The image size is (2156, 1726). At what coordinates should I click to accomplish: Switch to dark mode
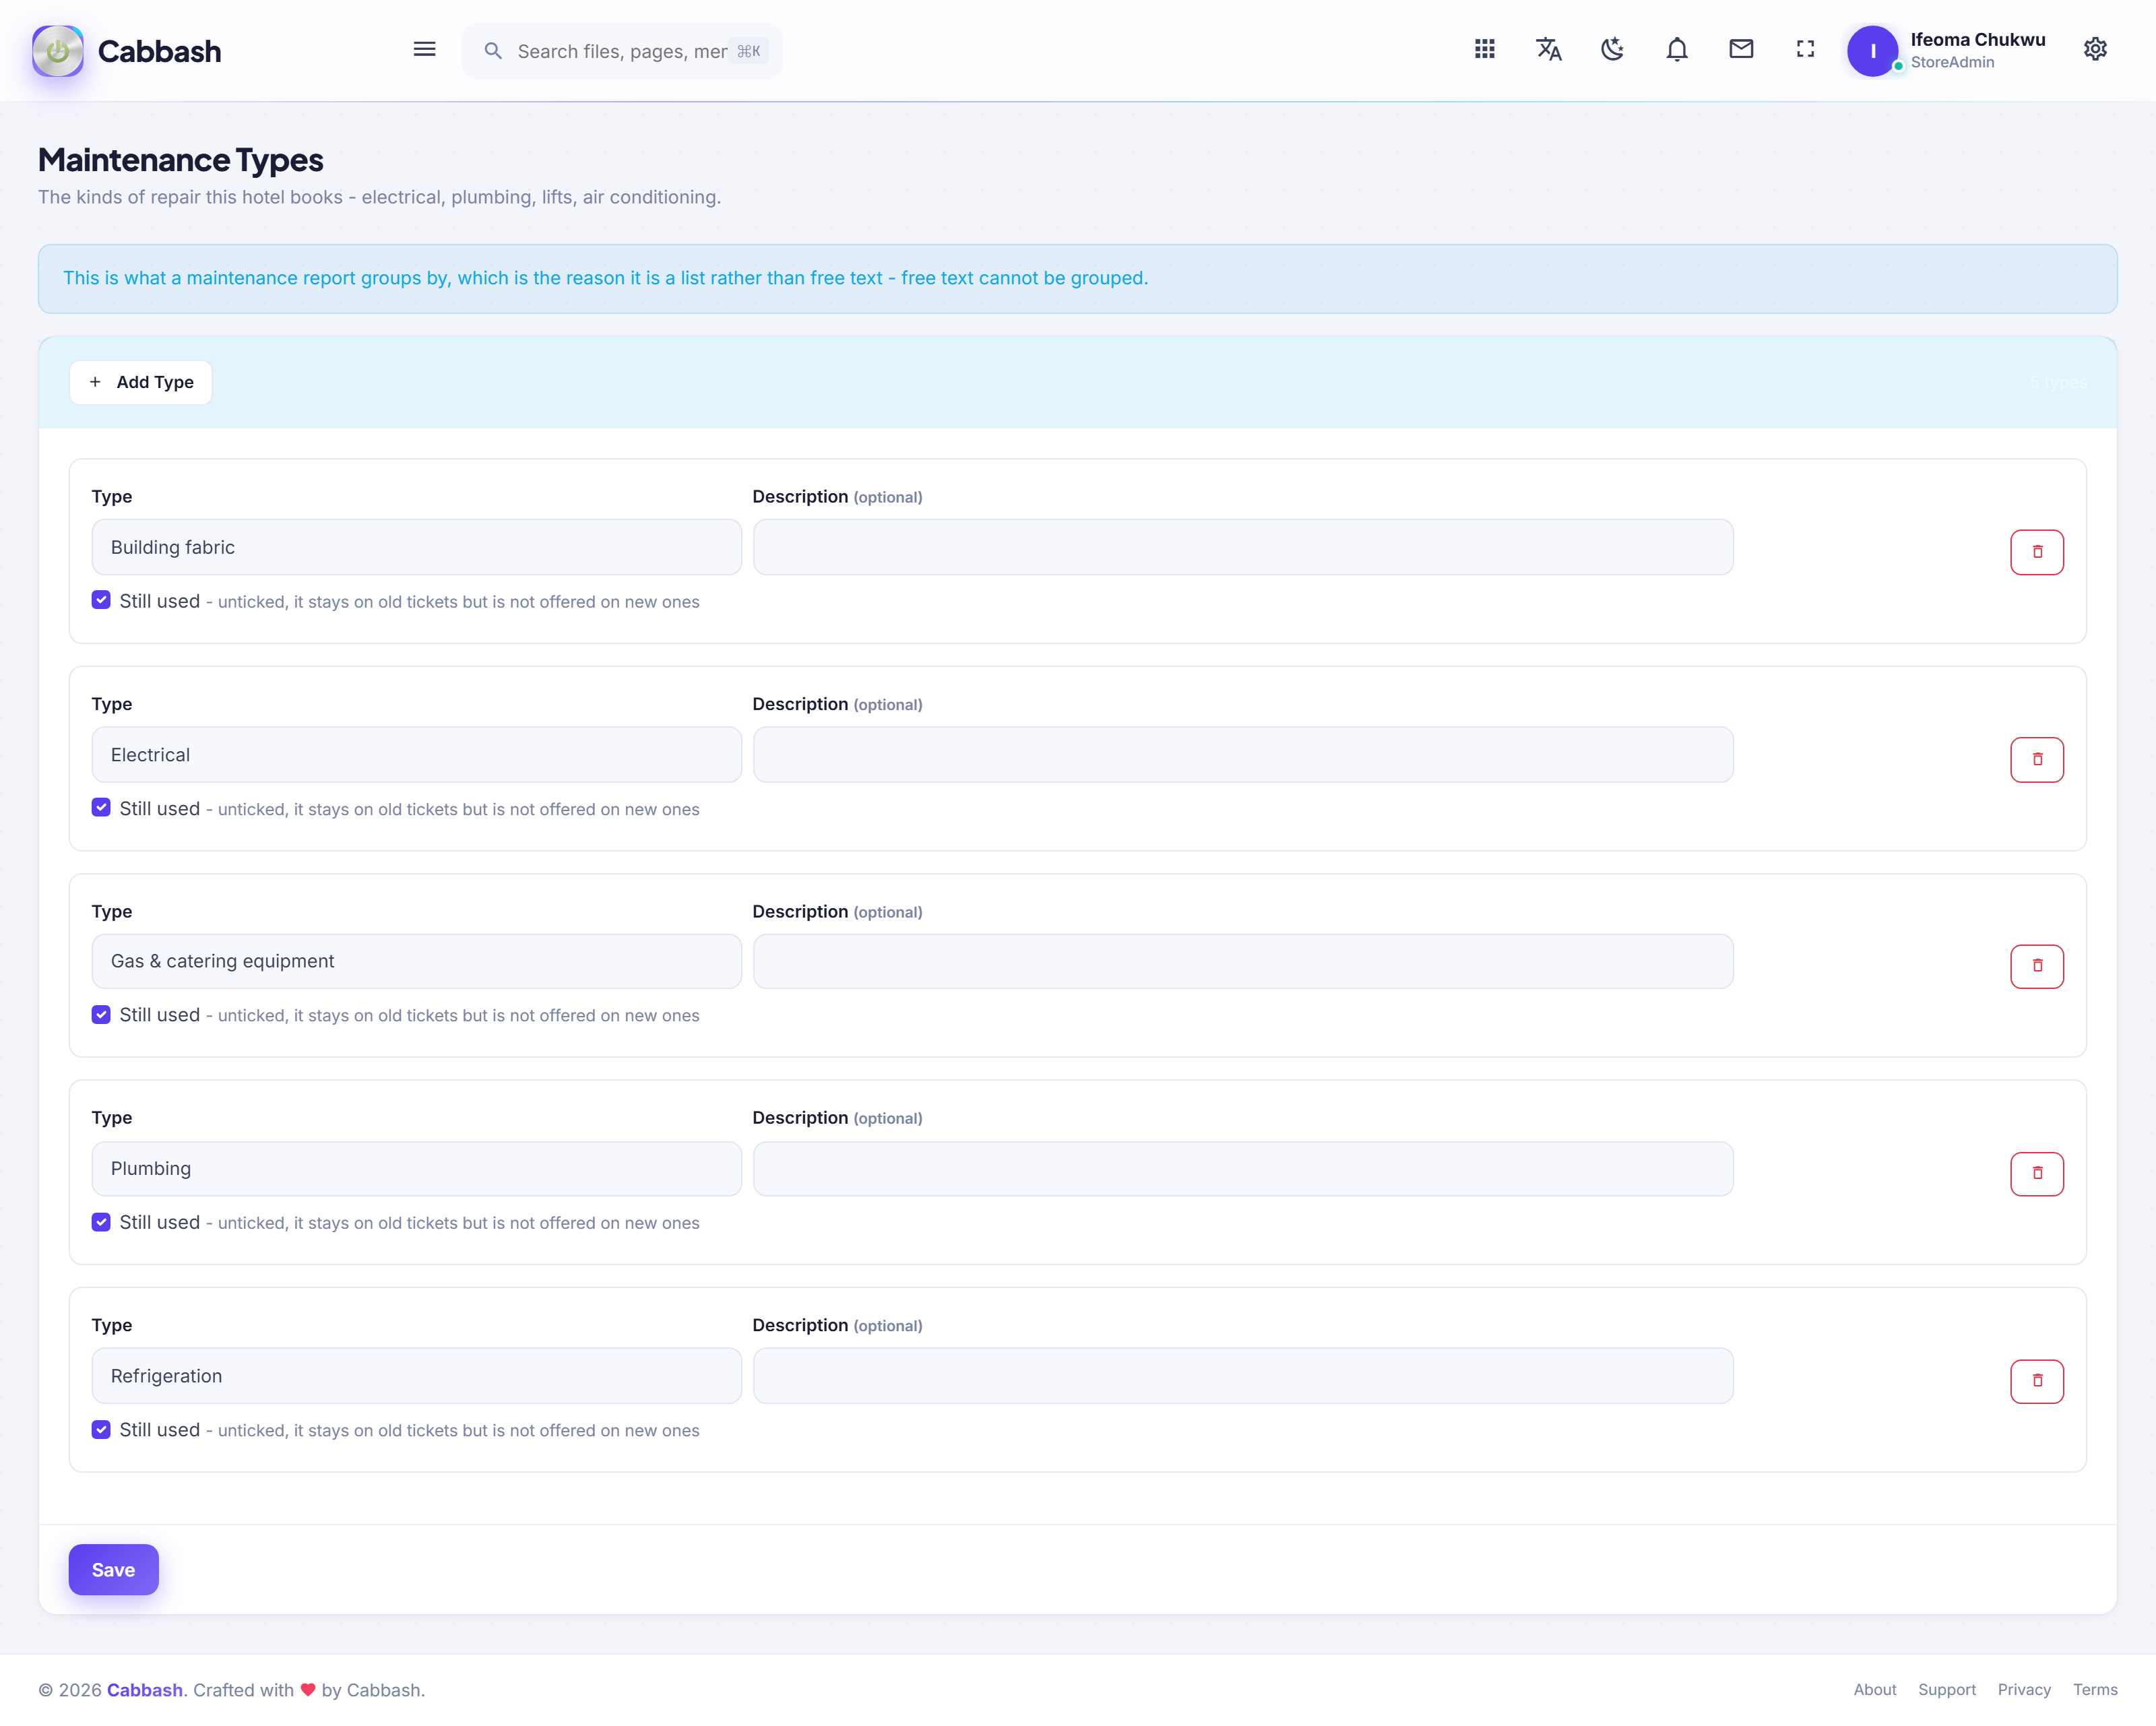click(1613, 49)
